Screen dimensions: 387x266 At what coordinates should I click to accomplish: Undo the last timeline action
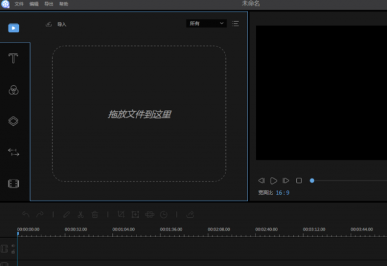pos(26,215)
